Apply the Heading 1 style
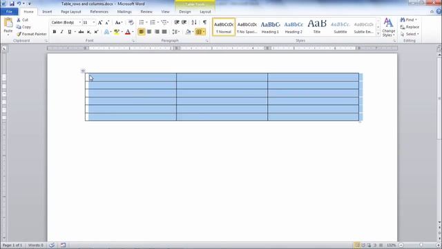The width and height of the screenshot is (442, 249). tap(270, 27)
